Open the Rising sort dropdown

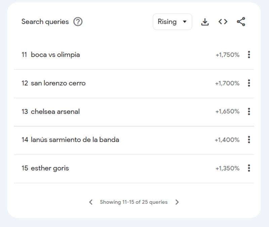click(x=172, y=22)
